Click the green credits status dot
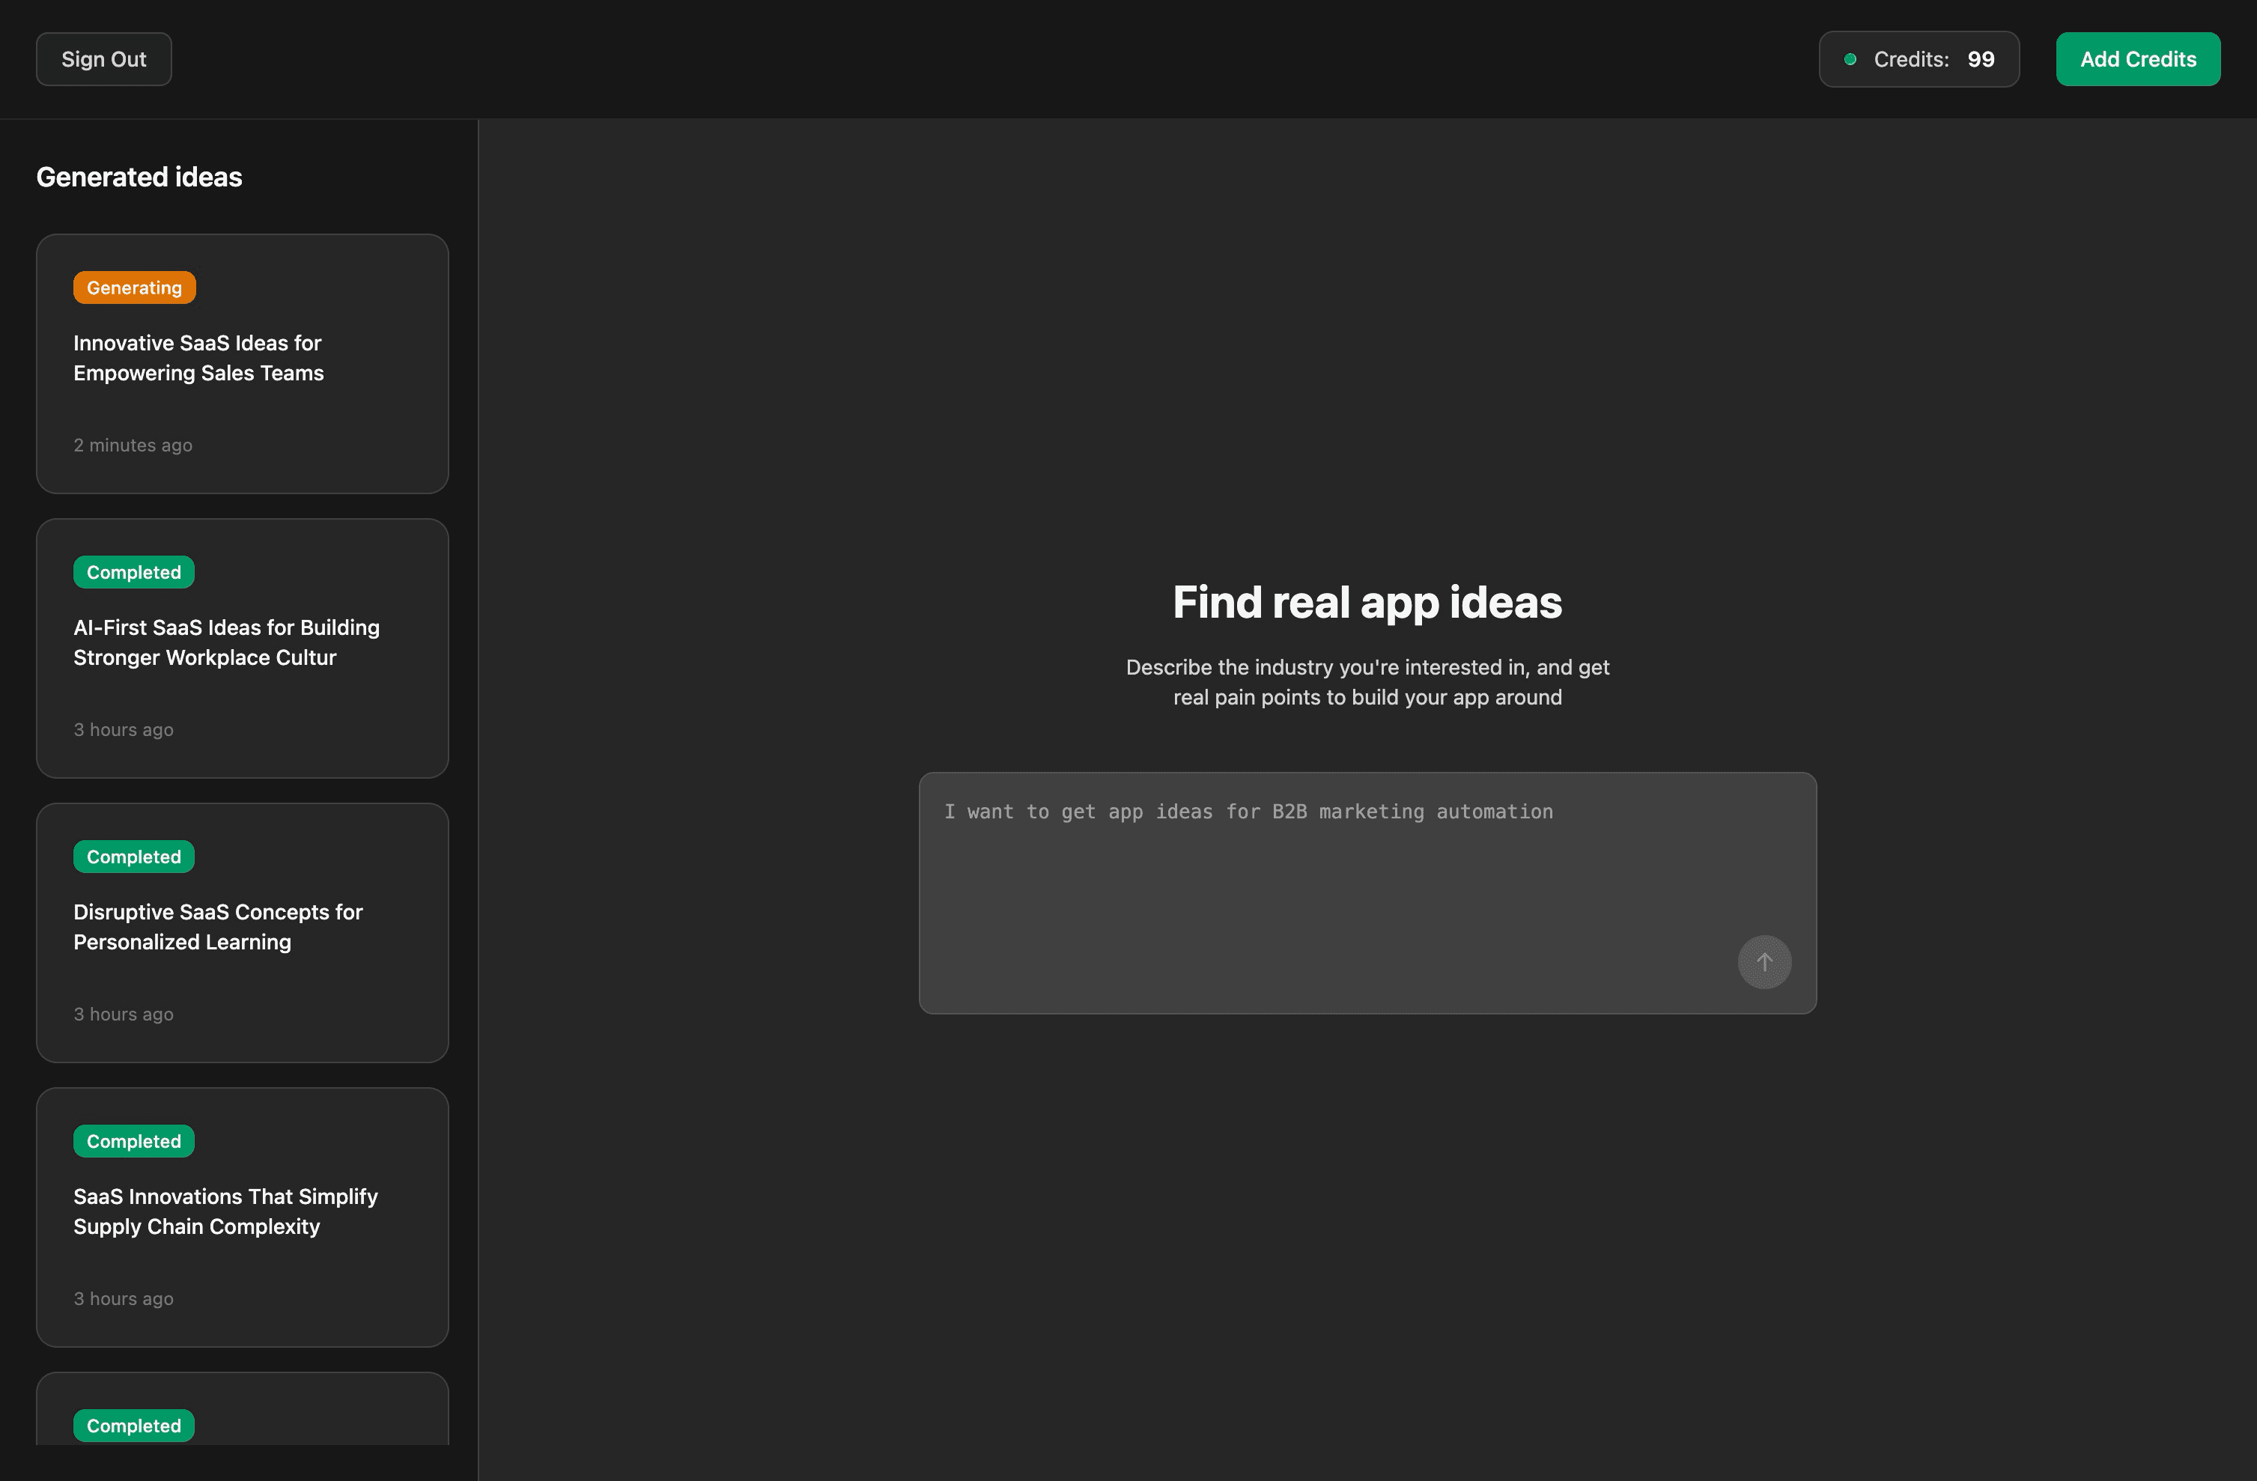 1849,59
